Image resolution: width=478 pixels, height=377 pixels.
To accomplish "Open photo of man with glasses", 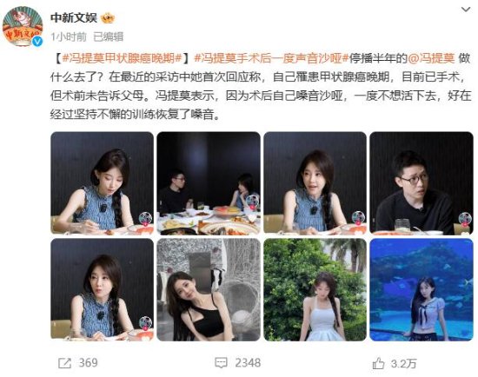I will click(422, 183).
